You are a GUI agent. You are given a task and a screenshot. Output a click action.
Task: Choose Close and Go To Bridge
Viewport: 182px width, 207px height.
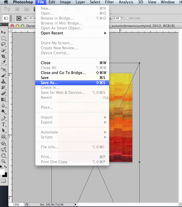coord(72,73)
